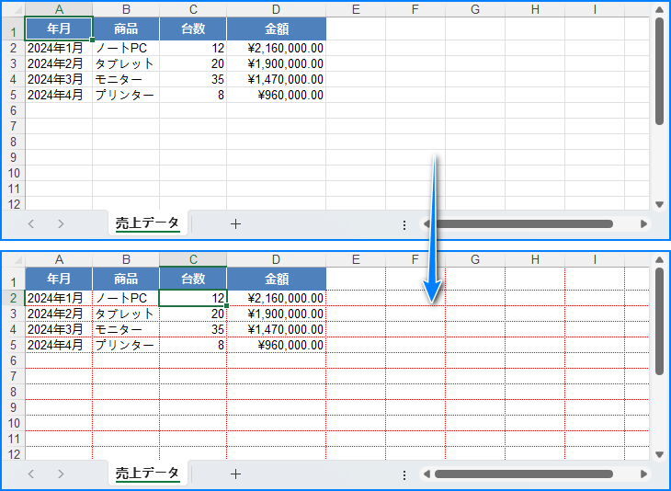Select column D header in top window
The image size is (671, 491).
click(x=276, y=9)
